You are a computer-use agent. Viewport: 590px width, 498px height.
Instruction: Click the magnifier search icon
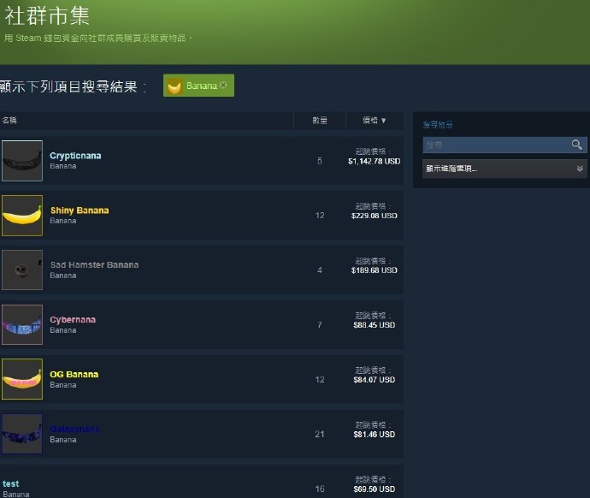click(577, 145)
